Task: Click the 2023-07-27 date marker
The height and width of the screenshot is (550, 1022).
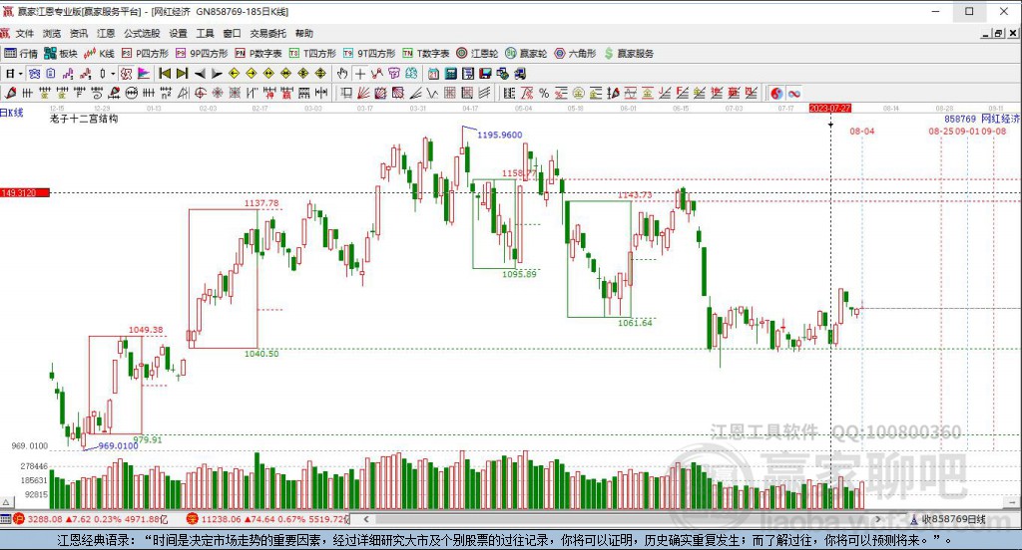Action: point(829,108)
